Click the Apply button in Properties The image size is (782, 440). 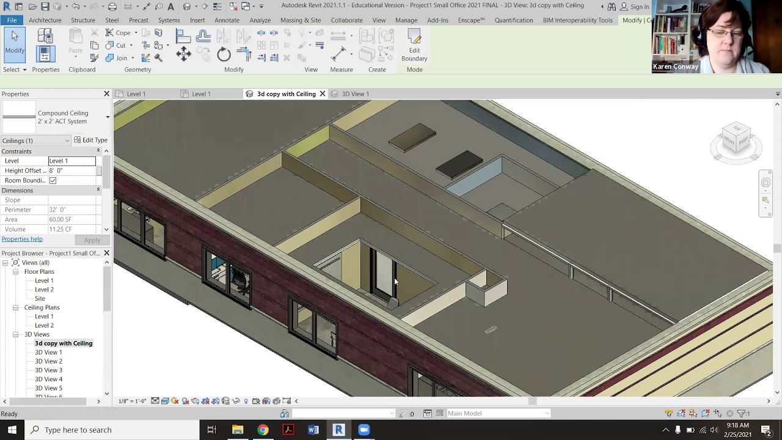click(x=92, y=240)
